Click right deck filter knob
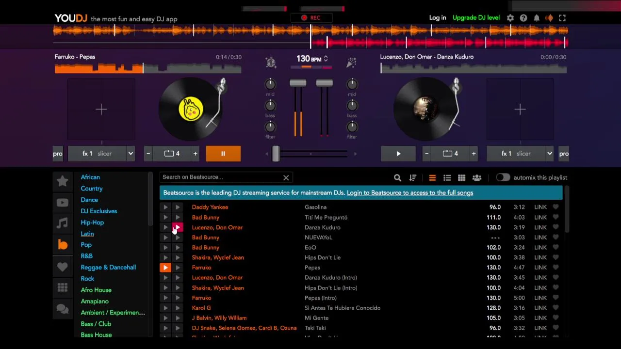 352,127
